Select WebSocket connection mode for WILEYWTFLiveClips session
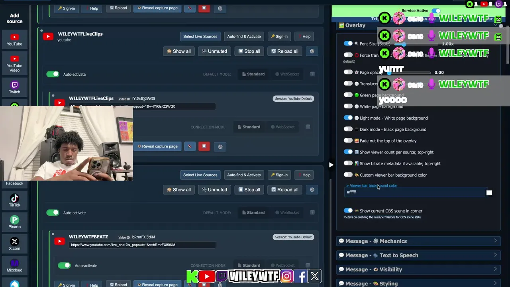Image resolution: width=510 pixels, height=287 pixels. (282, 127)
